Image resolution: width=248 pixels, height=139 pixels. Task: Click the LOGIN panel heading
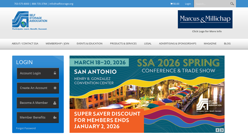(24, 62)
